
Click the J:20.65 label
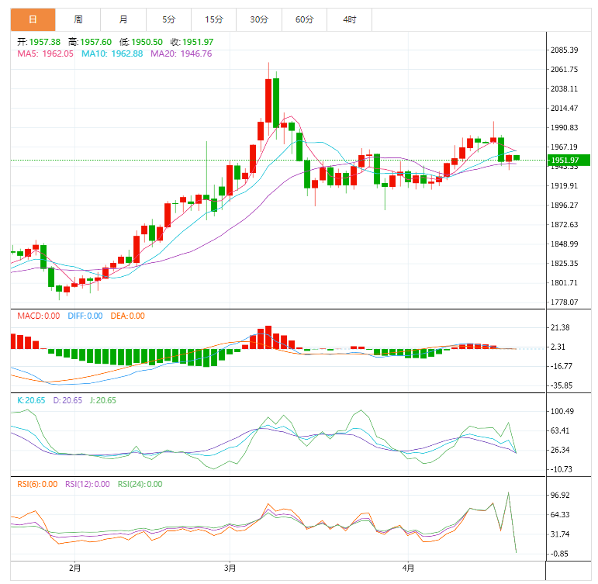102,400
